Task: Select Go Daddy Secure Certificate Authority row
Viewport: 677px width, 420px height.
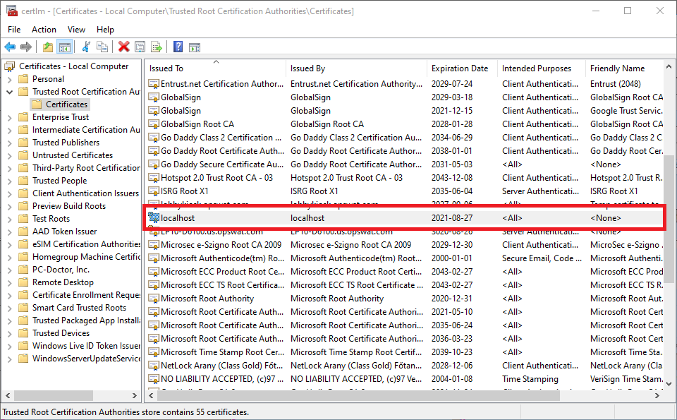Action: (x=405, y=164)
